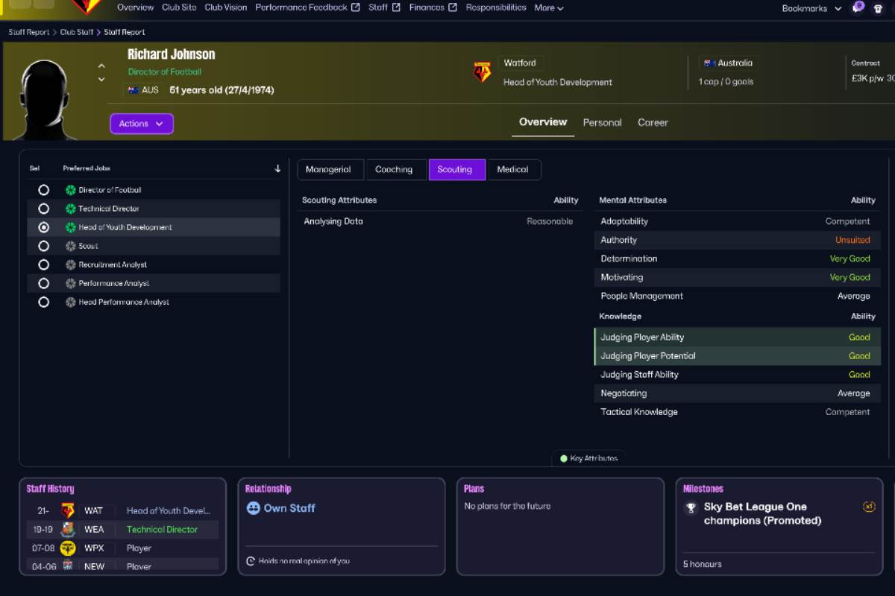The width and height of the screenshot is (895, 596).
Task: Click the notifications icon with purple badge
Action: point(858,7)
